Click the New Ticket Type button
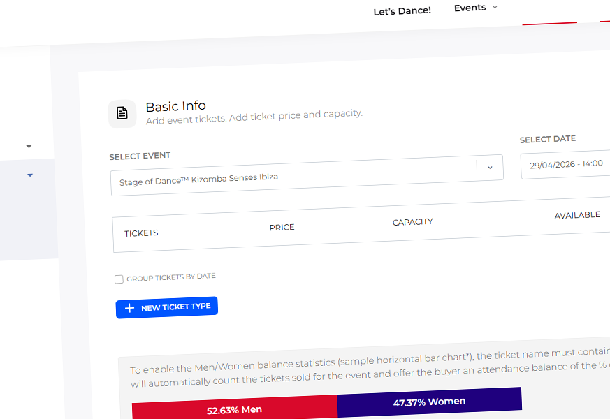Screen dimensions: 610x419 coord(166,307)
